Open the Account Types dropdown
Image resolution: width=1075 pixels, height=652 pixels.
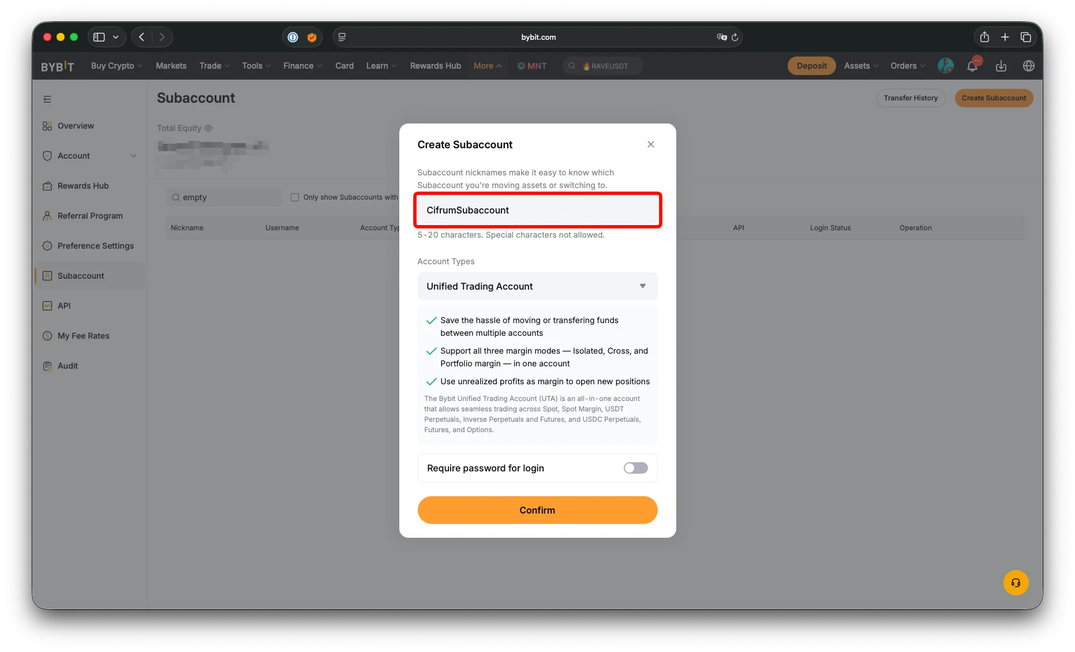click(x=537, y=286)
